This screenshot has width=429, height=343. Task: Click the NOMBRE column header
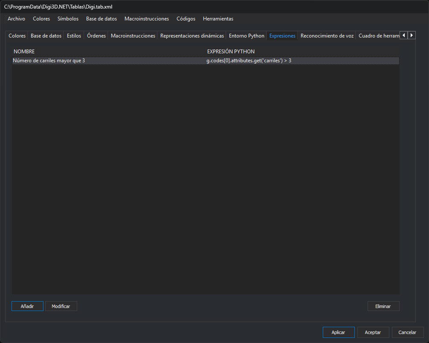click(24, 52)
